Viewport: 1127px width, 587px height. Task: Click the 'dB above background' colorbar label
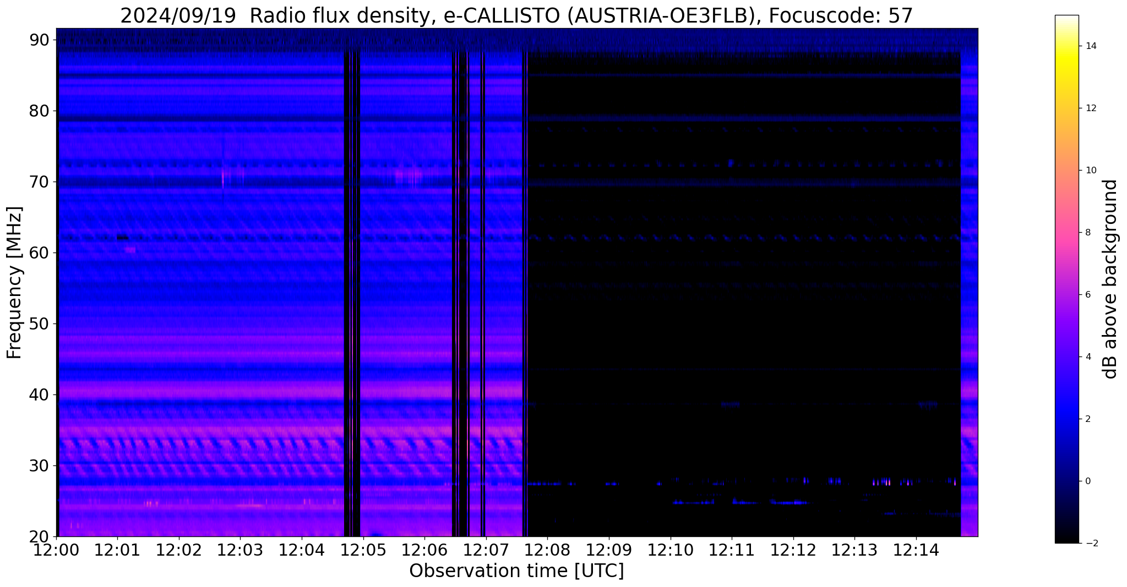click(x=1110, y=279)
